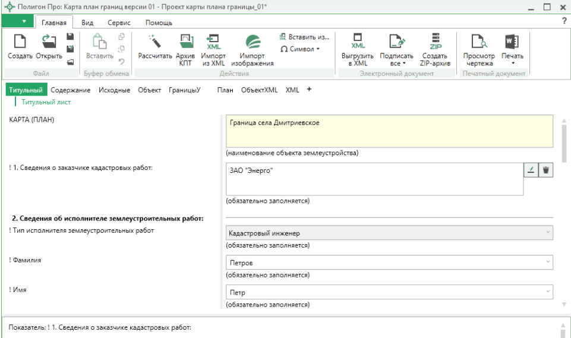Click Выгрузить в XML icon

click(x=358, y=42)
